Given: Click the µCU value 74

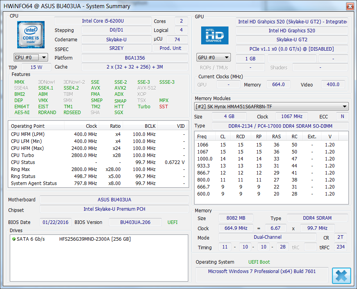Looking at the screenshot, I should click(x=177, y=39).
